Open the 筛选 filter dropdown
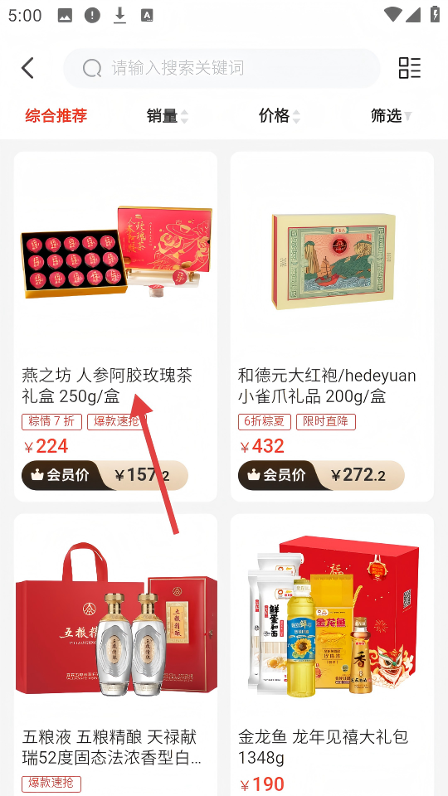 coord(391,116)
